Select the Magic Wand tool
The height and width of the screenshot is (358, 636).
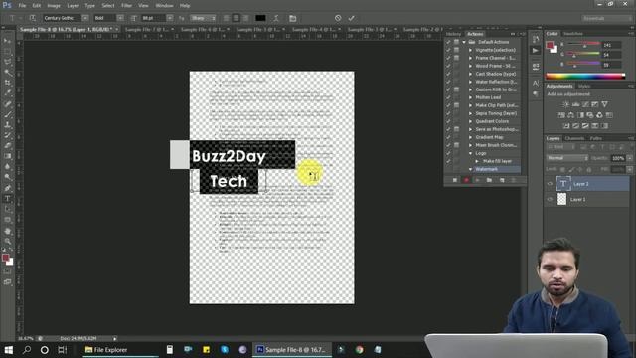(x=7, y=73)
